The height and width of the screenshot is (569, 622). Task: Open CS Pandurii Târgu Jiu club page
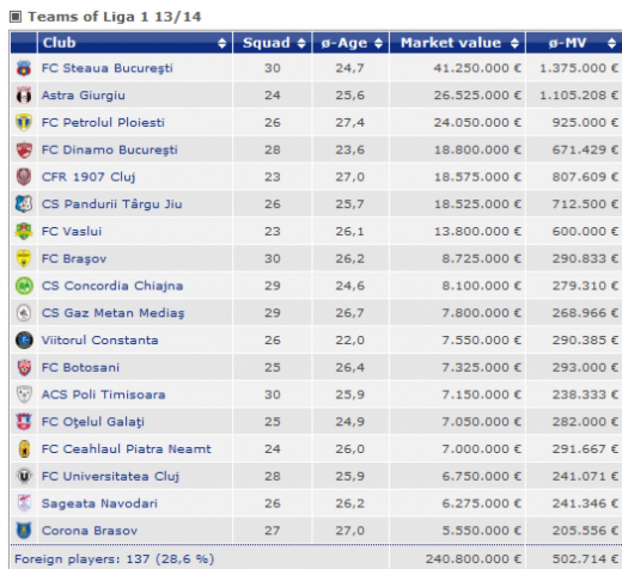(112, 204)
